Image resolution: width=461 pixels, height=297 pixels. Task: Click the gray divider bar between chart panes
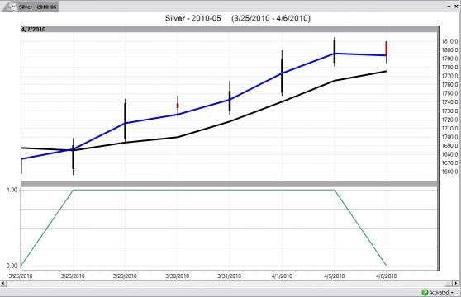pos(230,184)
